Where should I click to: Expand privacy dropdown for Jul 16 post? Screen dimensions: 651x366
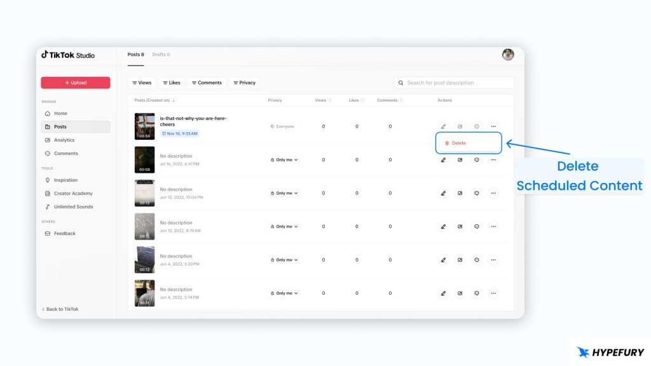pos(284,160)
